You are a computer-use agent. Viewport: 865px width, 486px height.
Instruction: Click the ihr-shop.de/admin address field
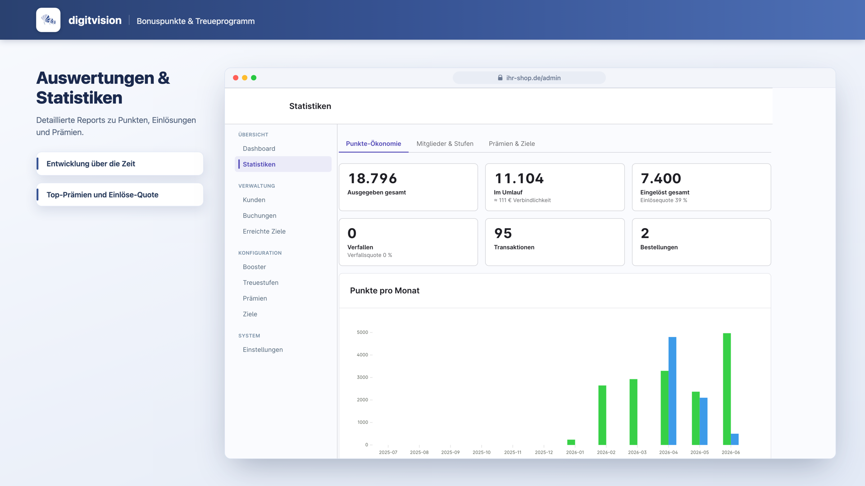[529, 78]
